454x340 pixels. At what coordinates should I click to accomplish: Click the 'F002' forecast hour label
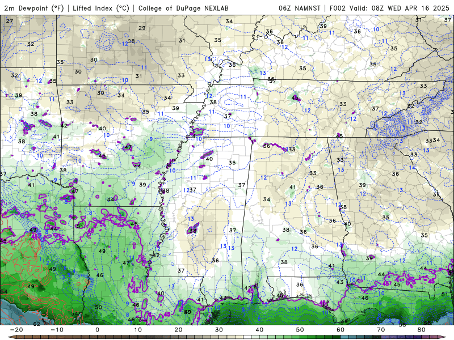[338, 8]
